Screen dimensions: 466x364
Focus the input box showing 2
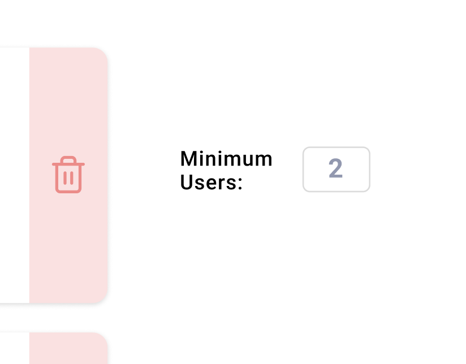(x=336, y=170)
